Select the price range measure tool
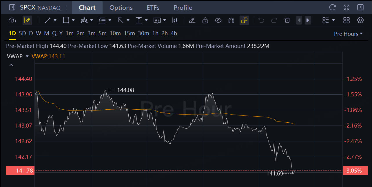 pos(139,20)
